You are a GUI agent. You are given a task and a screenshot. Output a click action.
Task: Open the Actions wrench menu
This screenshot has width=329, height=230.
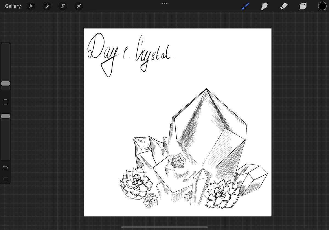[31, 6]
